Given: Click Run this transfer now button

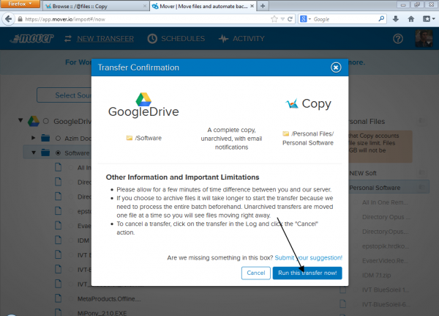Looking at the screenshot, I should pyautogui.click(x=307, y=273).
